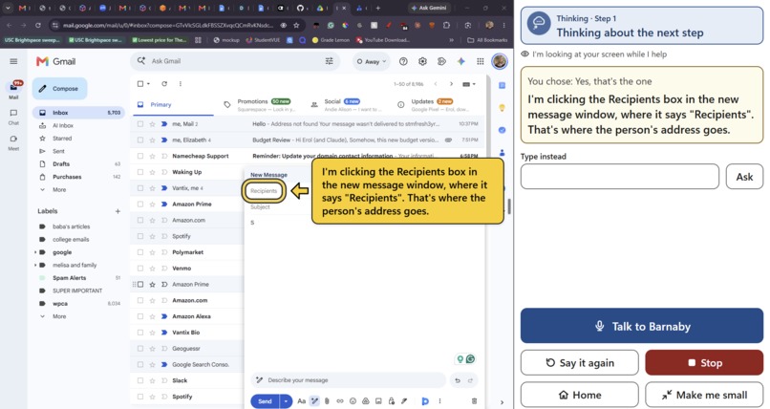Open the Grammarly icon in message body
This screenshot has height=409, width=770.
(x=470, y=359)
